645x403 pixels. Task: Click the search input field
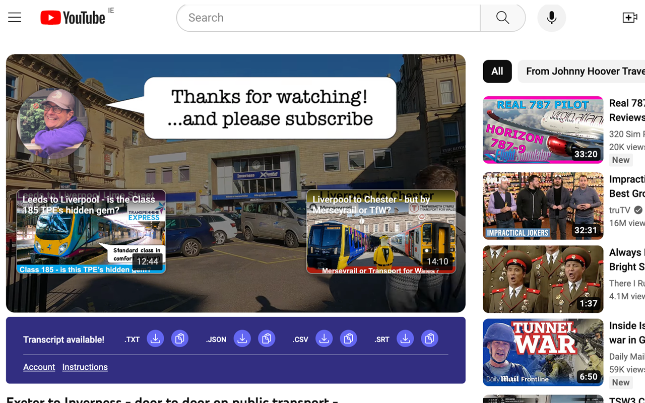point(328,18)
